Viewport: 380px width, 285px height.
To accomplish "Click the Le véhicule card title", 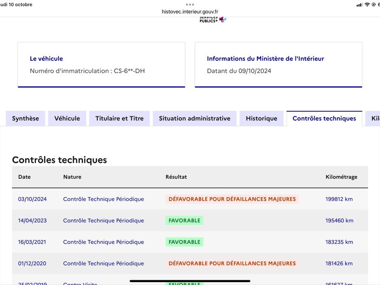I will 46,58.
